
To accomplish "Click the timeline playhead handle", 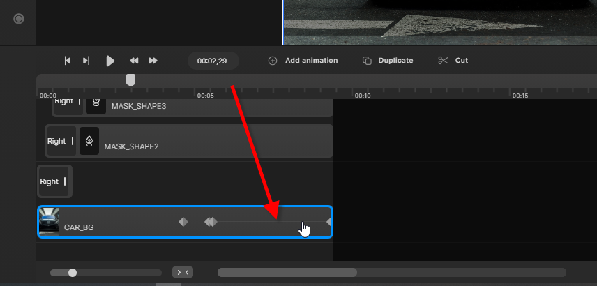I will point(130,80).
